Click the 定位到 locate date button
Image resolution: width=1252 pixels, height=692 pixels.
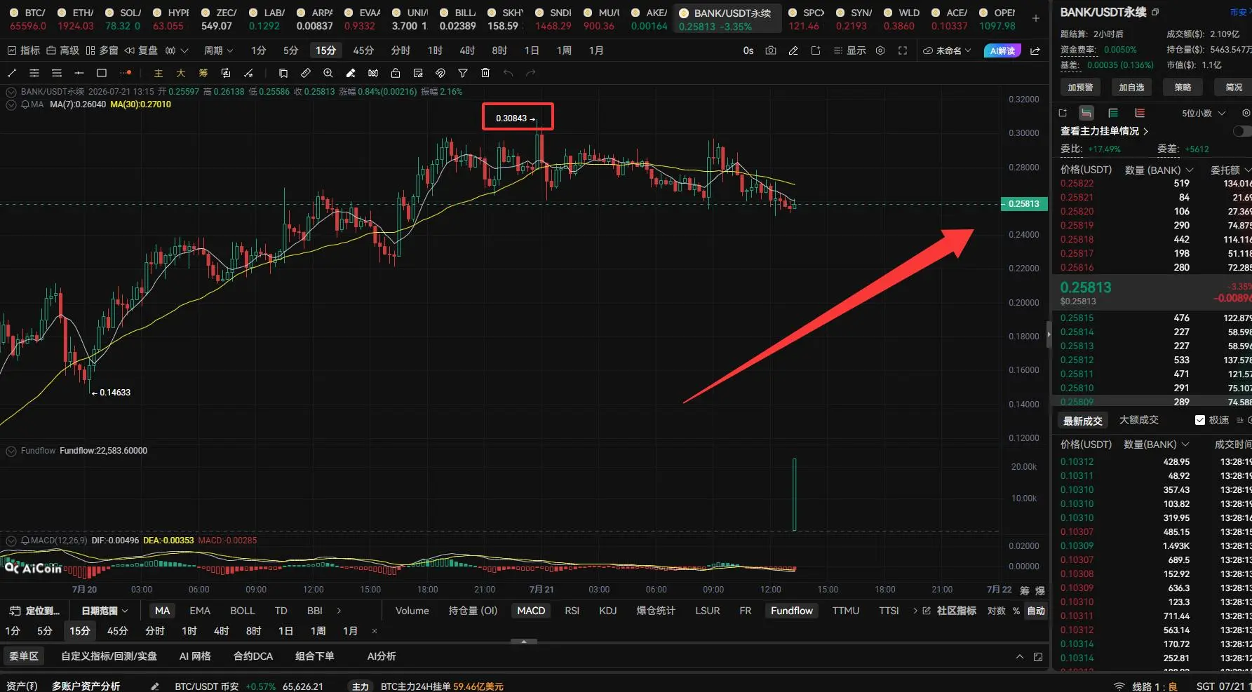click(x=35, y=611)
